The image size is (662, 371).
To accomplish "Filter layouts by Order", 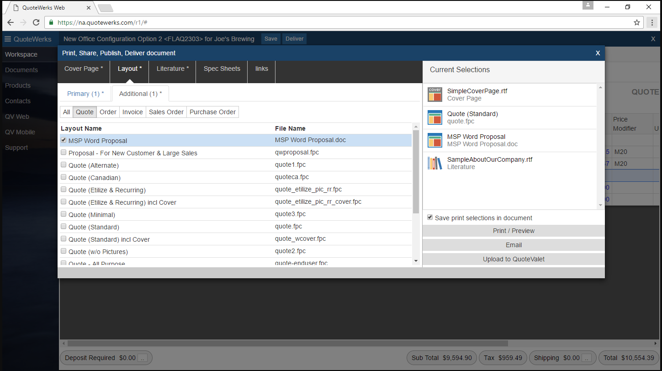I will pyautogui.click(x=108, y=112).
